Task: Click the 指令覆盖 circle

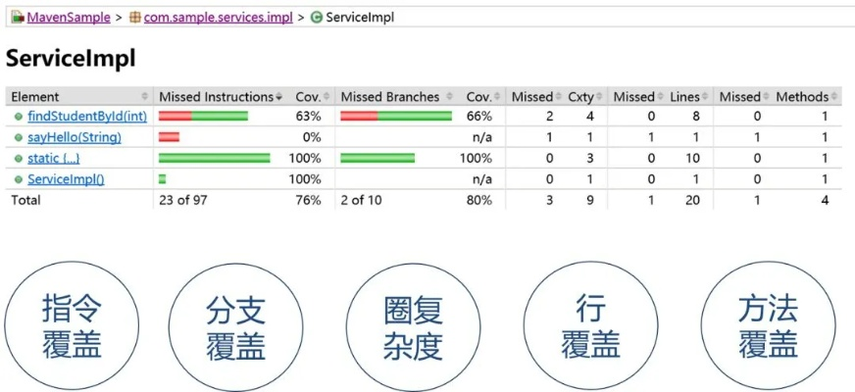Action: click(x=74, y=326)
